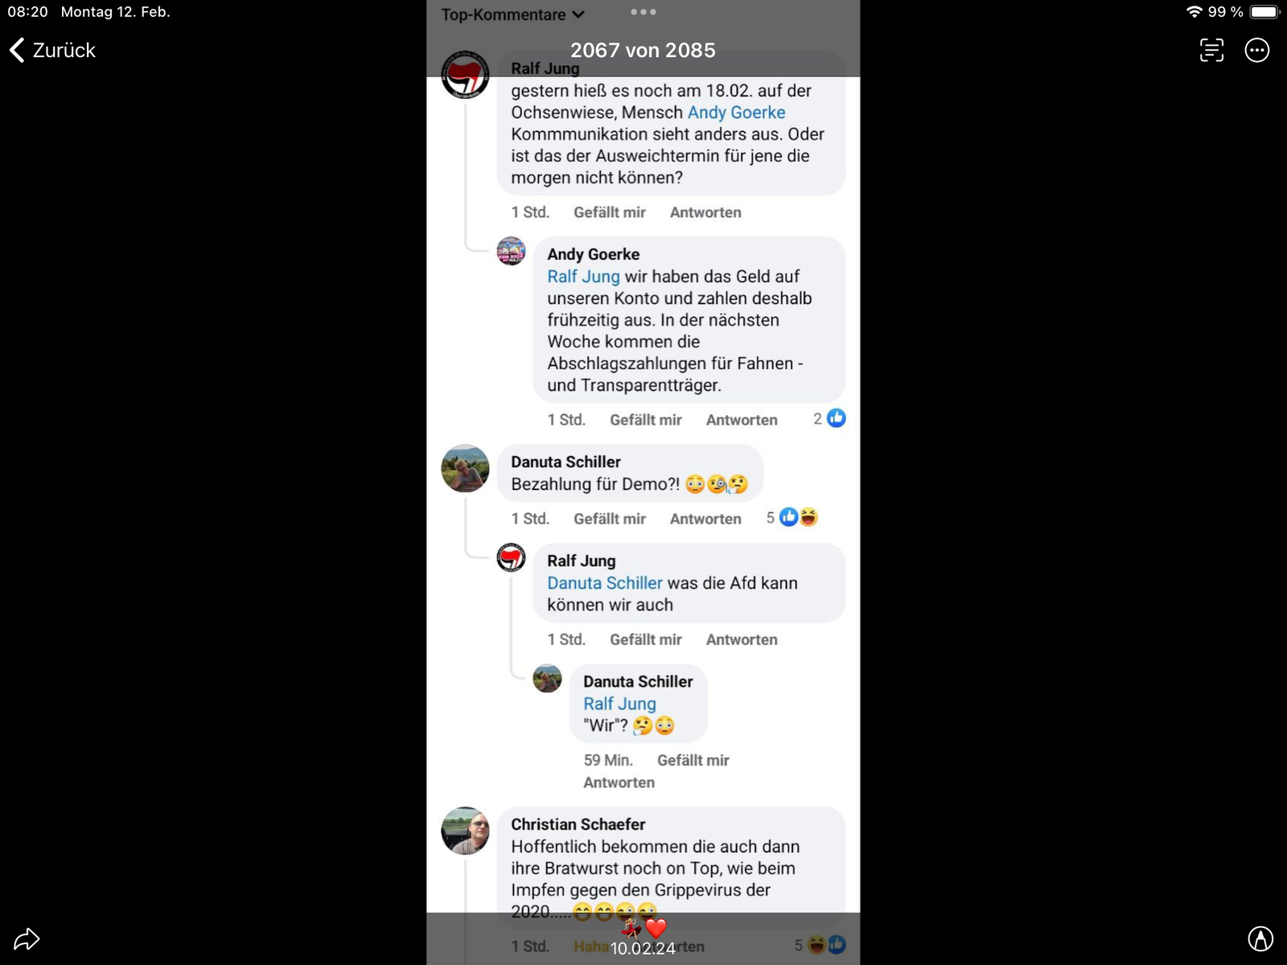Open the Danuta Schiller mention in Ralf's reply

pos(605,583)
